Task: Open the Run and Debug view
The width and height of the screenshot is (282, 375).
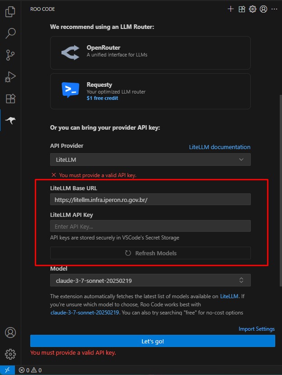Action: click(10, 77)
